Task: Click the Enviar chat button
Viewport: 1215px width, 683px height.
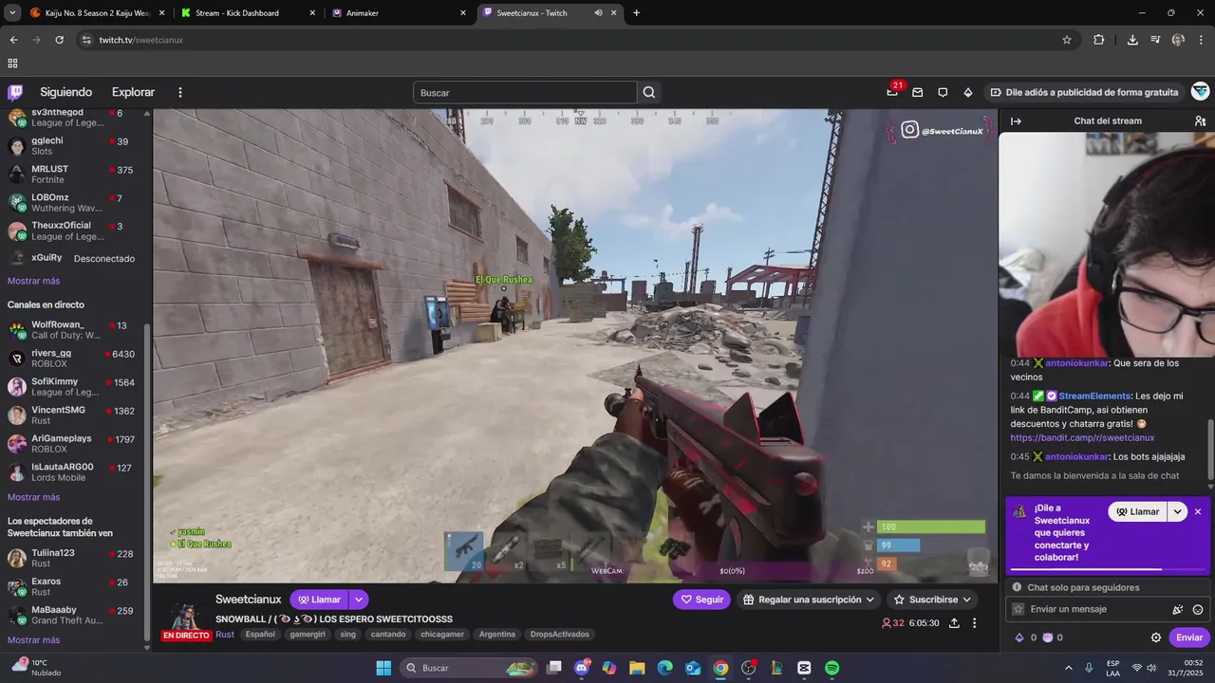Action: point(1189,637)
